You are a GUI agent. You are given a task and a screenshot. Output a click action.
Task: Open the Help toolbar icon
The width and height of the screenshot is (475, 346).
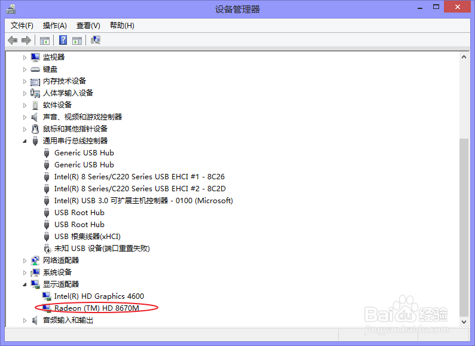(x=63, y=40)
